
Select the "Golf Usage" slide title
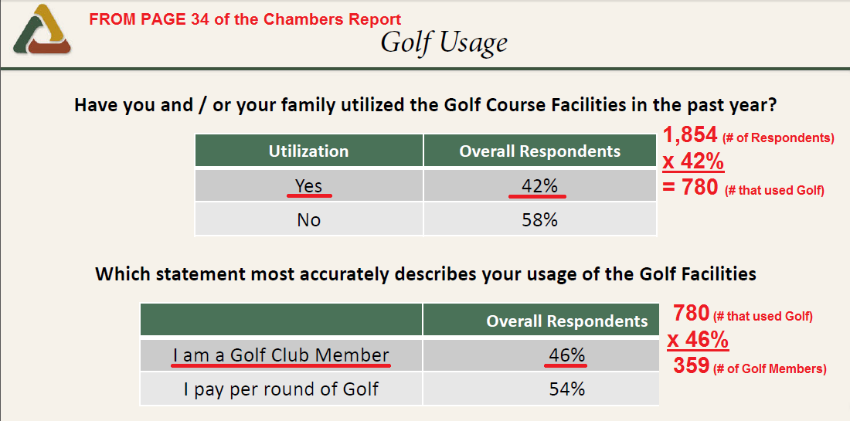click(x=444, y=42)
